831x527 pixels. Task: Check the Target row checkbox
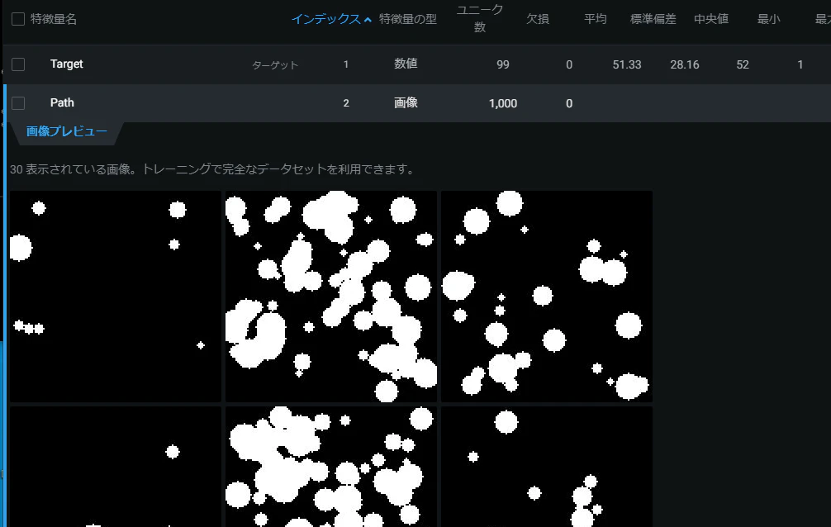pyautogui.click(x=18, y=64)
